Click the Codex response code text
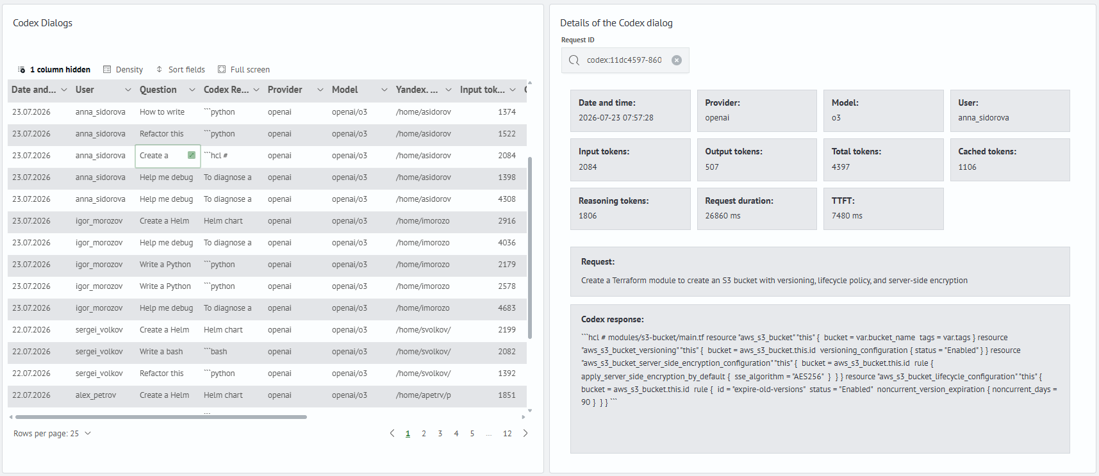The height and width of the screenshot is (476, 1099). tap(819, 370)
